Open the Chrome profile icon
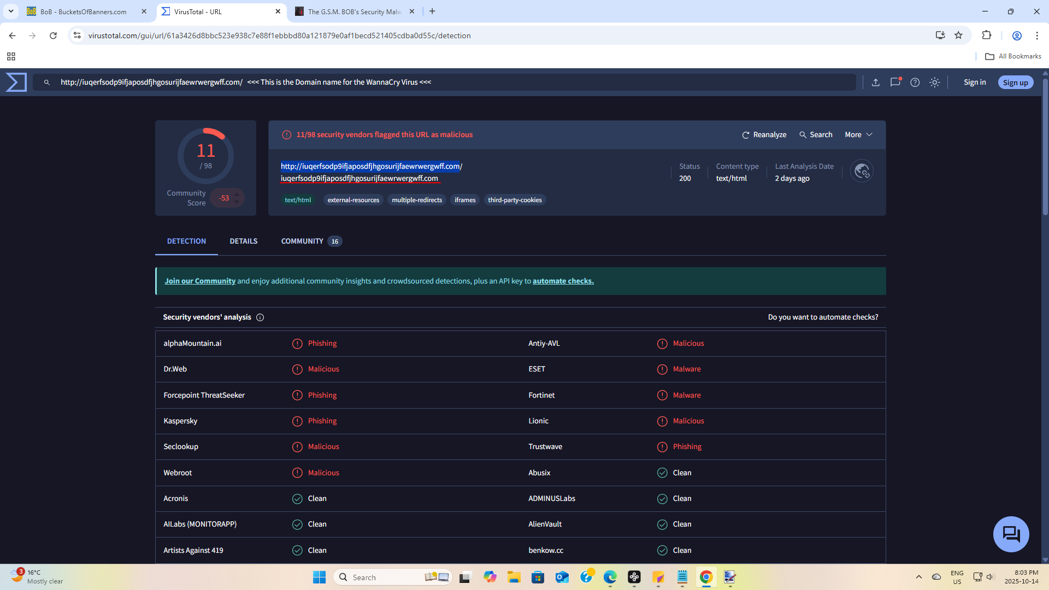1049x590 pixels. (x=1017, y=36)
